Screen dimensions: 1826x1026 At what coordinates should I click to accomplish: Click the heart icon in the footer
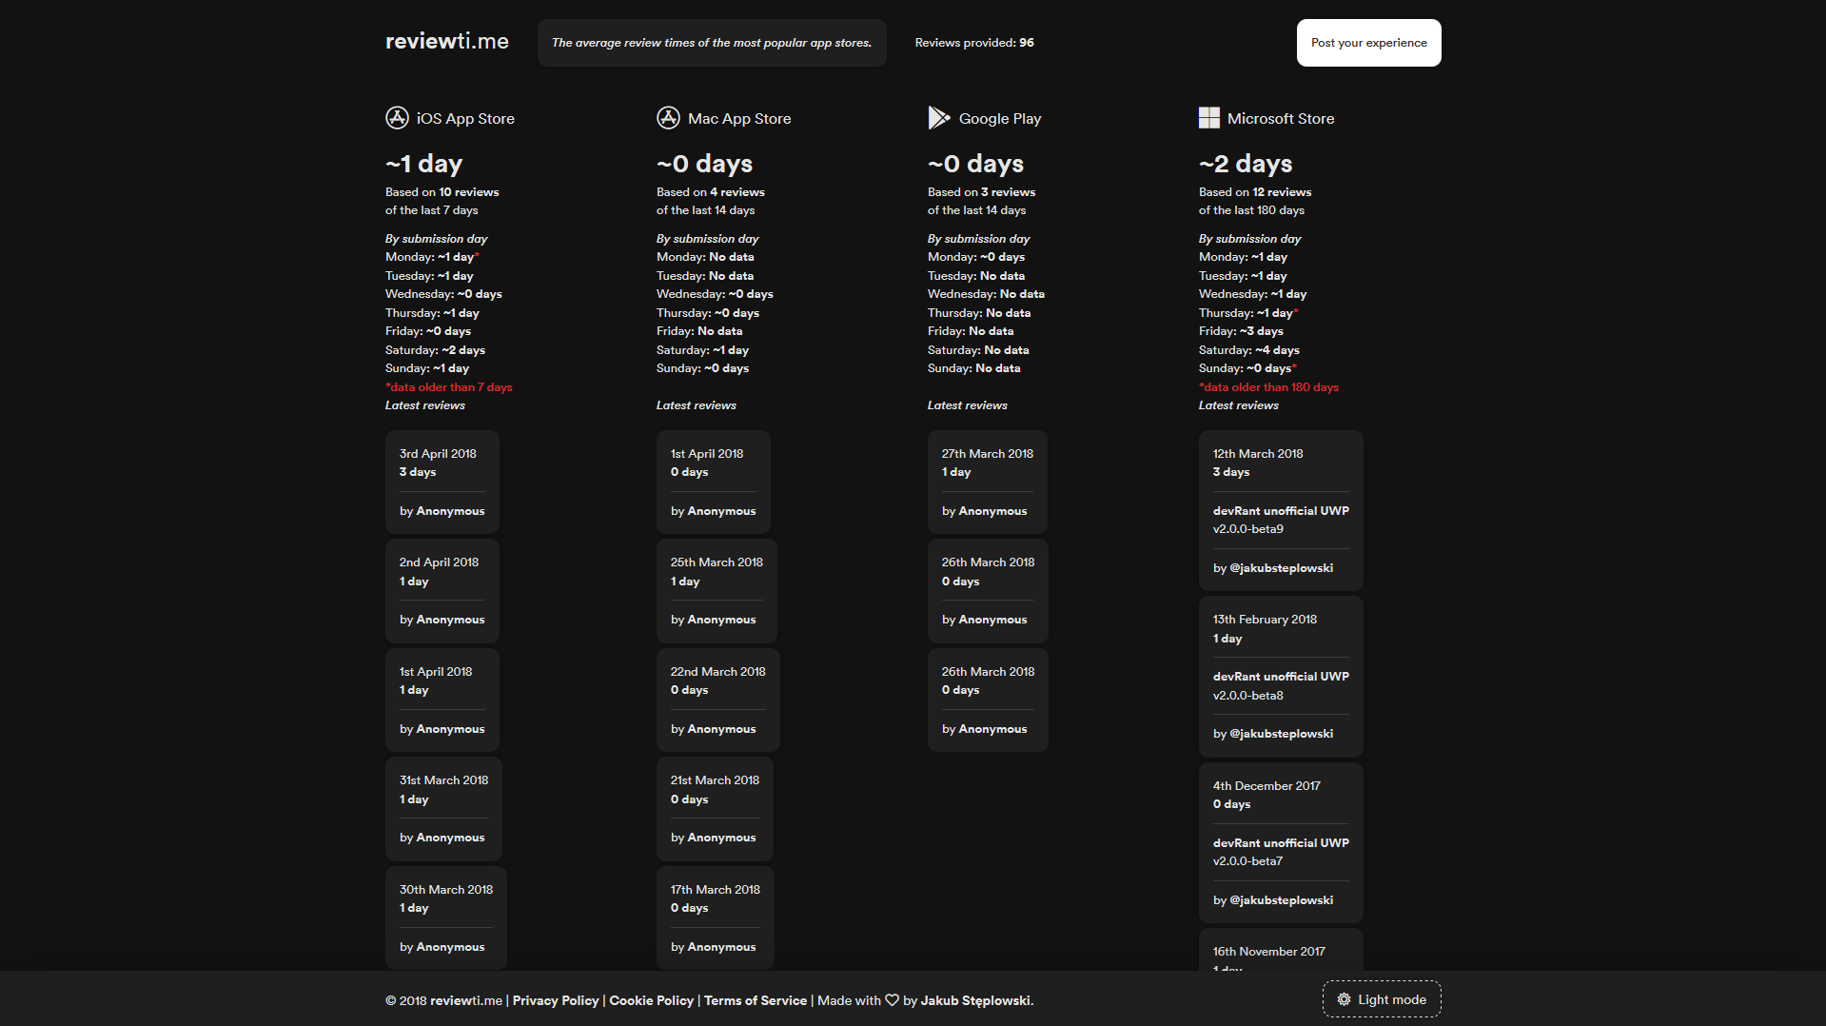[x=892, y=1000]
